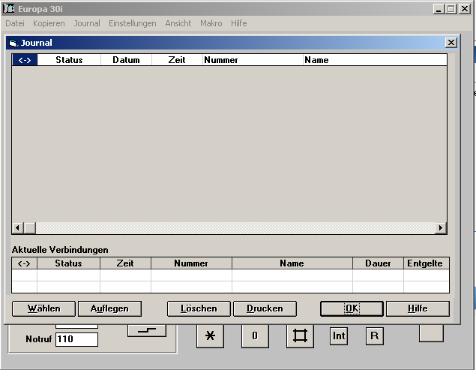Click the Datum column header
This screenshot has width=476, height=370.
click(126, 60)
